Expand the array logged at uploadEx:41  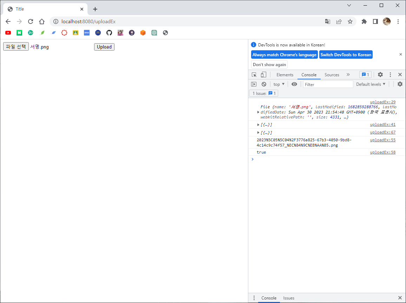pyautogui.click(x=258, y=125)
